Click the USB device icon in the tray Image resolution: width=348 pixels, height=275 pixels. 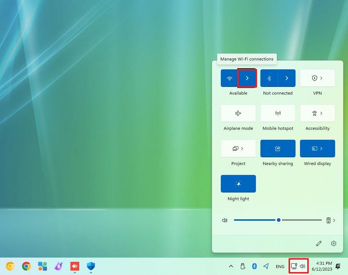click(243, 266)
